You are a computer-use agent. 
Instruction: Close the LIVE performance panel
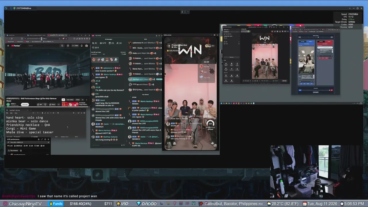point(48,139)
